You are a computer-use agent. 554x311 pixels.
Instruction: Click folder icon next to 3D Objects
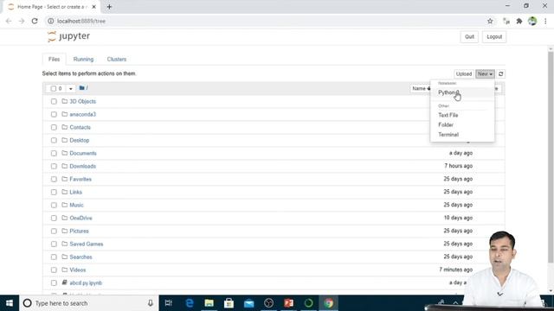[x=65, y=101]
